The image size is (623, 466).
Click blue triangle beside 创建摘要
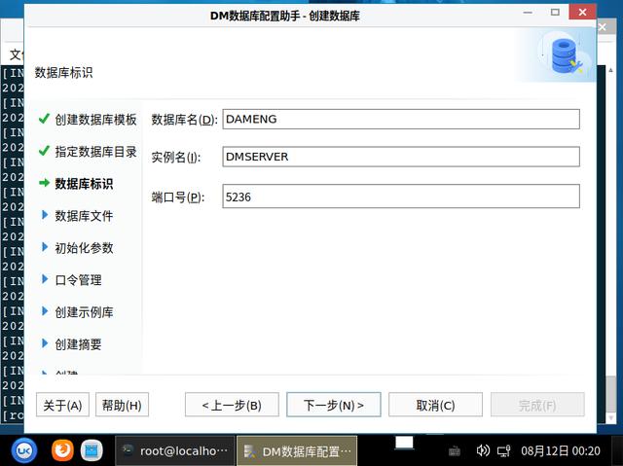45,343
